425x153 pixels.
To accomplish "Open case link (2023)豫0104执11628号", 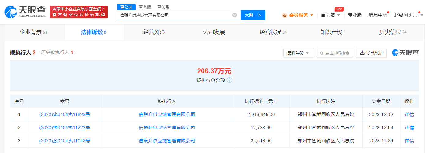I will click(65, 115).
